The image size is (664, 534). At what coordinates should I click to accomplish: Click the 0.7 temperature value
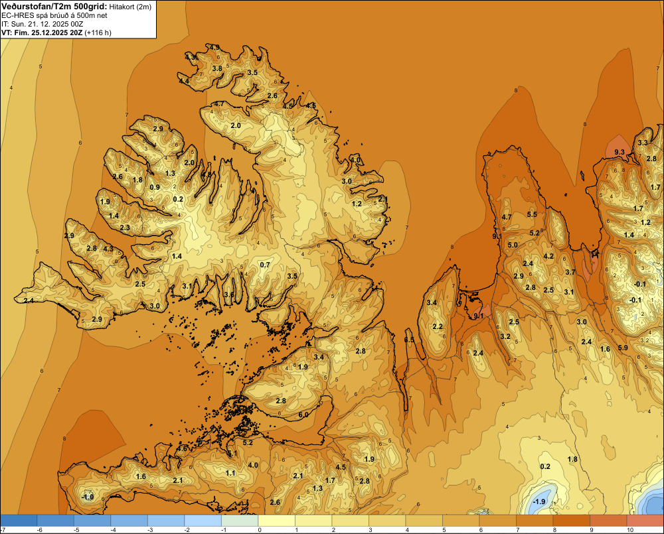(x=265, y=265)
